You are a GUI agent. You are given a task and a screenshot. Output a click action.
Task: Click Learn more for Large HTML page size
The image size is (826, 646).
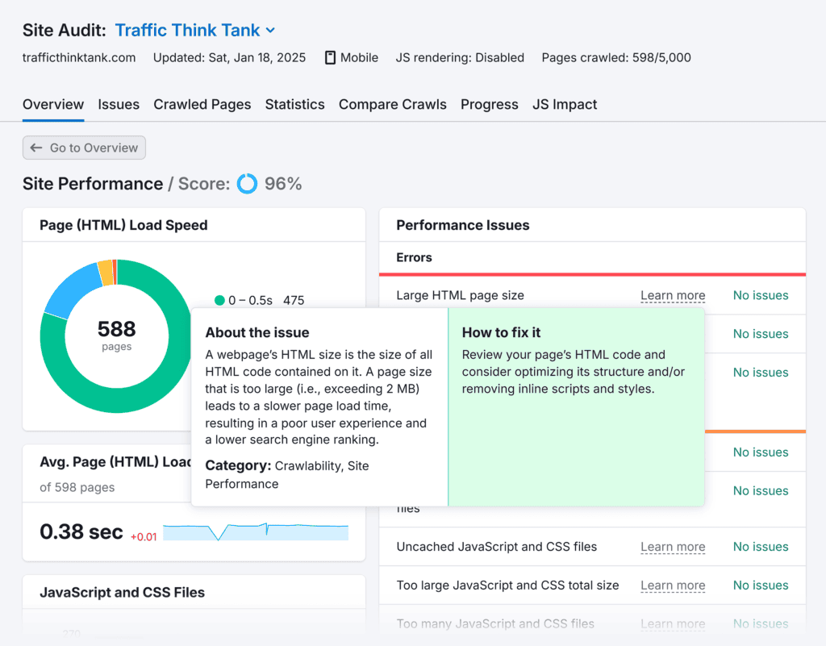coord(673,295)
